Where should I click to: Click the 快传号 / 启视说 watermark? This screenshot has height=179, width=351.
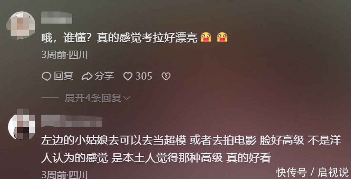(x=312, y=172)
